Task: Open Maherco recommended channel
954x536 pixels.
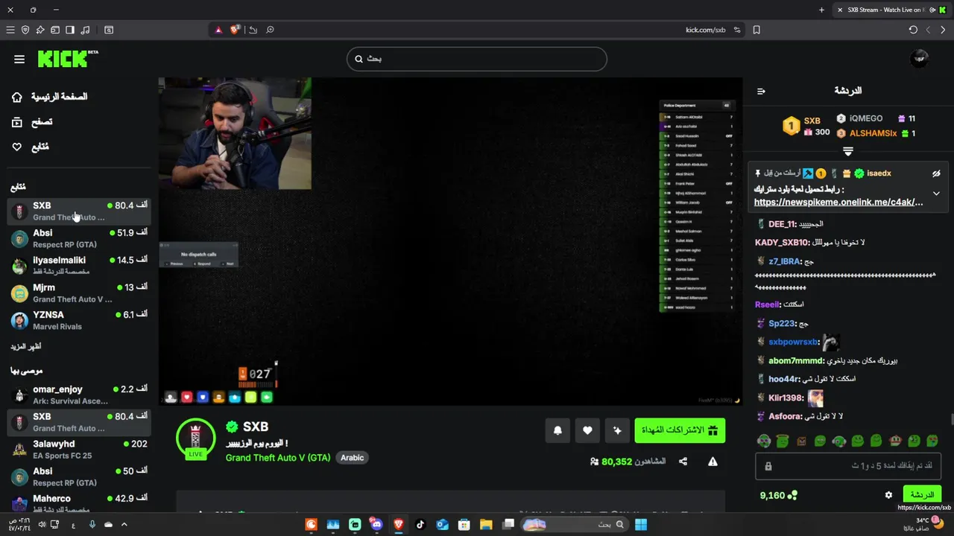Action: click(x=79, y=504)
